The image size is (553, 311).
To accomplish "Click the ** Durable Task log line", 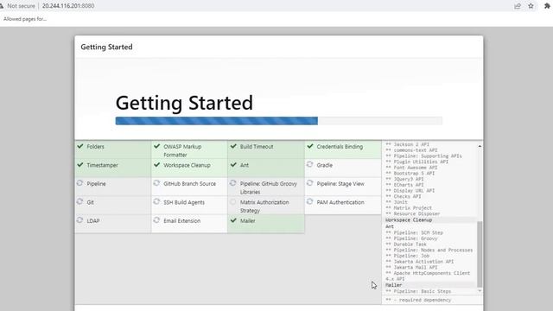I will pyautogui.click(x=406, y=244).
